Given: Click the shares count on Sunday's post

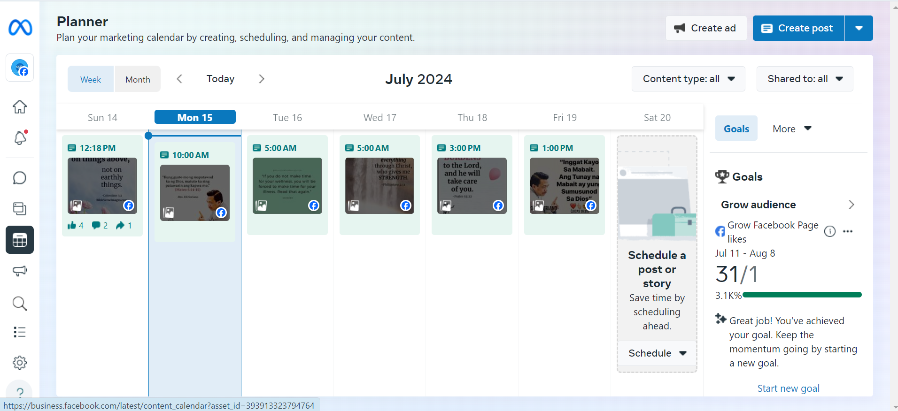Looking at the screenshot, I should 124,226.
